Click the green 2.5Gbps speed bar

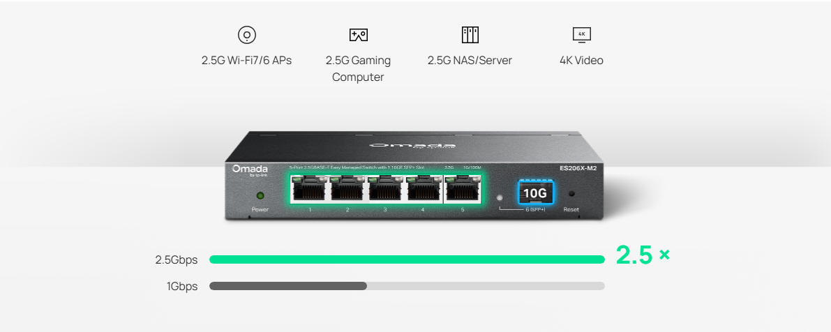(x=407, y=259)
